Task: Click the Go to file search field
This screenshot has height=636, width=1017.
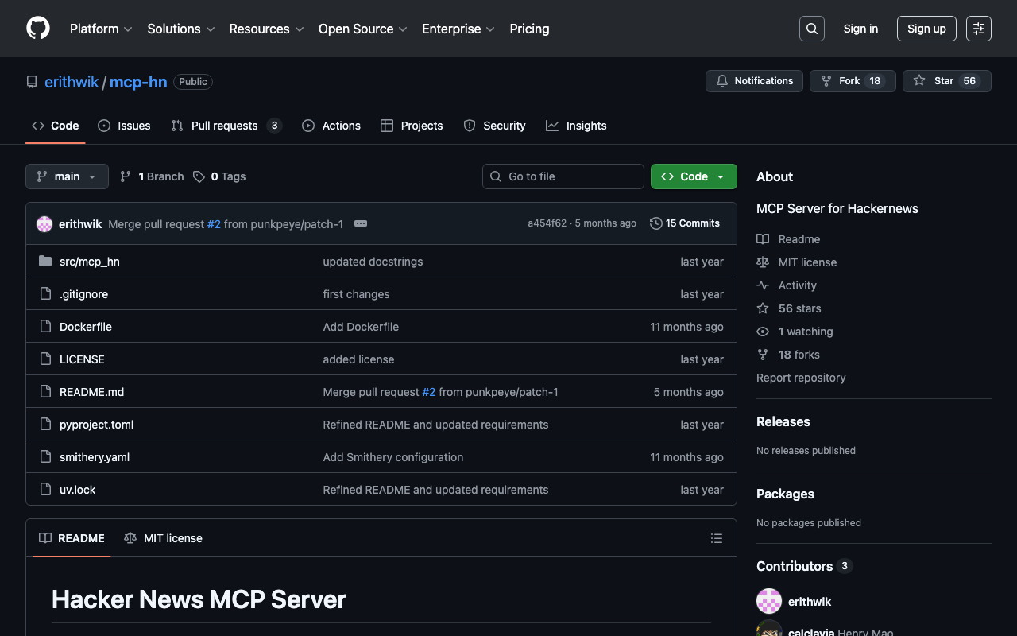Action: pyautogui.click(x=563, y=176)
